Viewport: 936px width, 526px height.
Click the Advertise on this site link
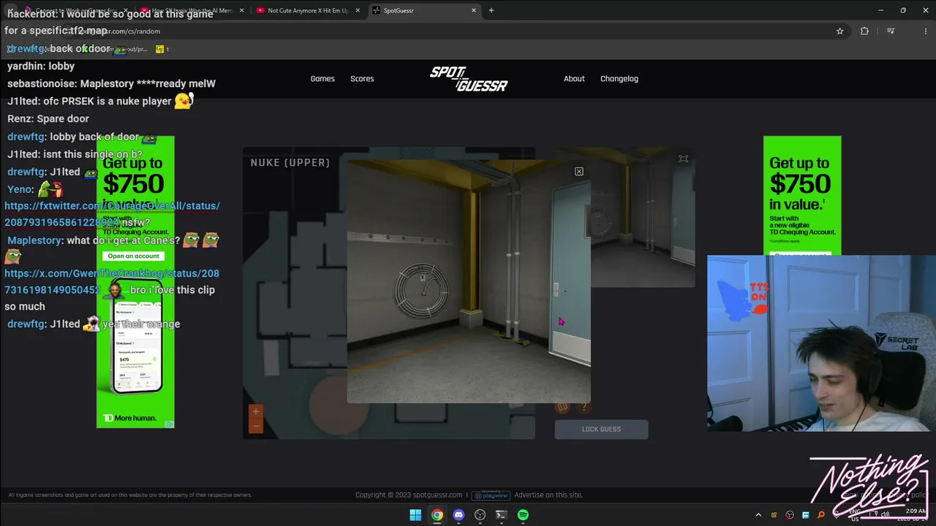(x=548, y=495)
